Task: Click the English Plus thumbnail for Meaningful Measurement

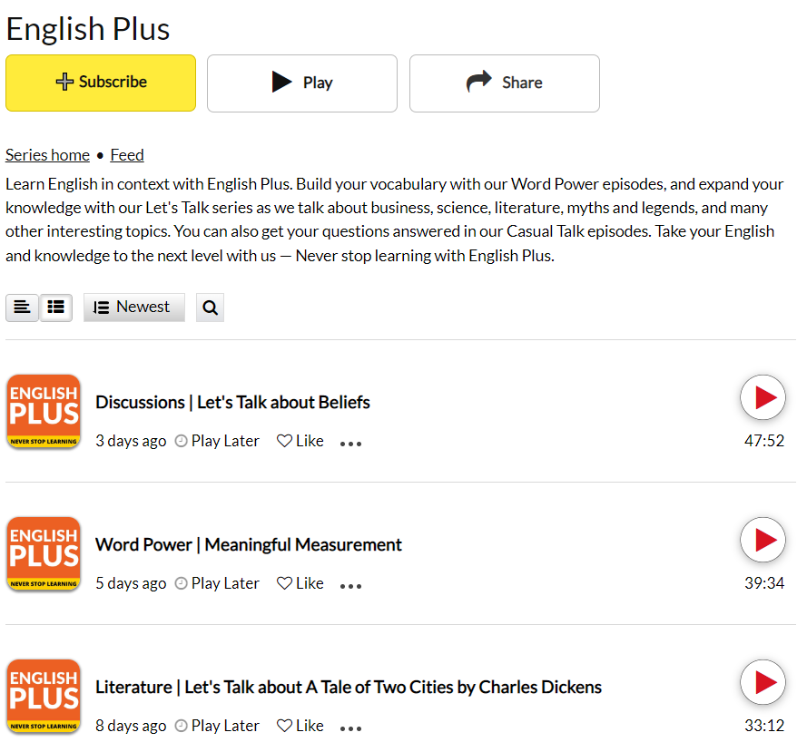Action: [x=44, y=554]
